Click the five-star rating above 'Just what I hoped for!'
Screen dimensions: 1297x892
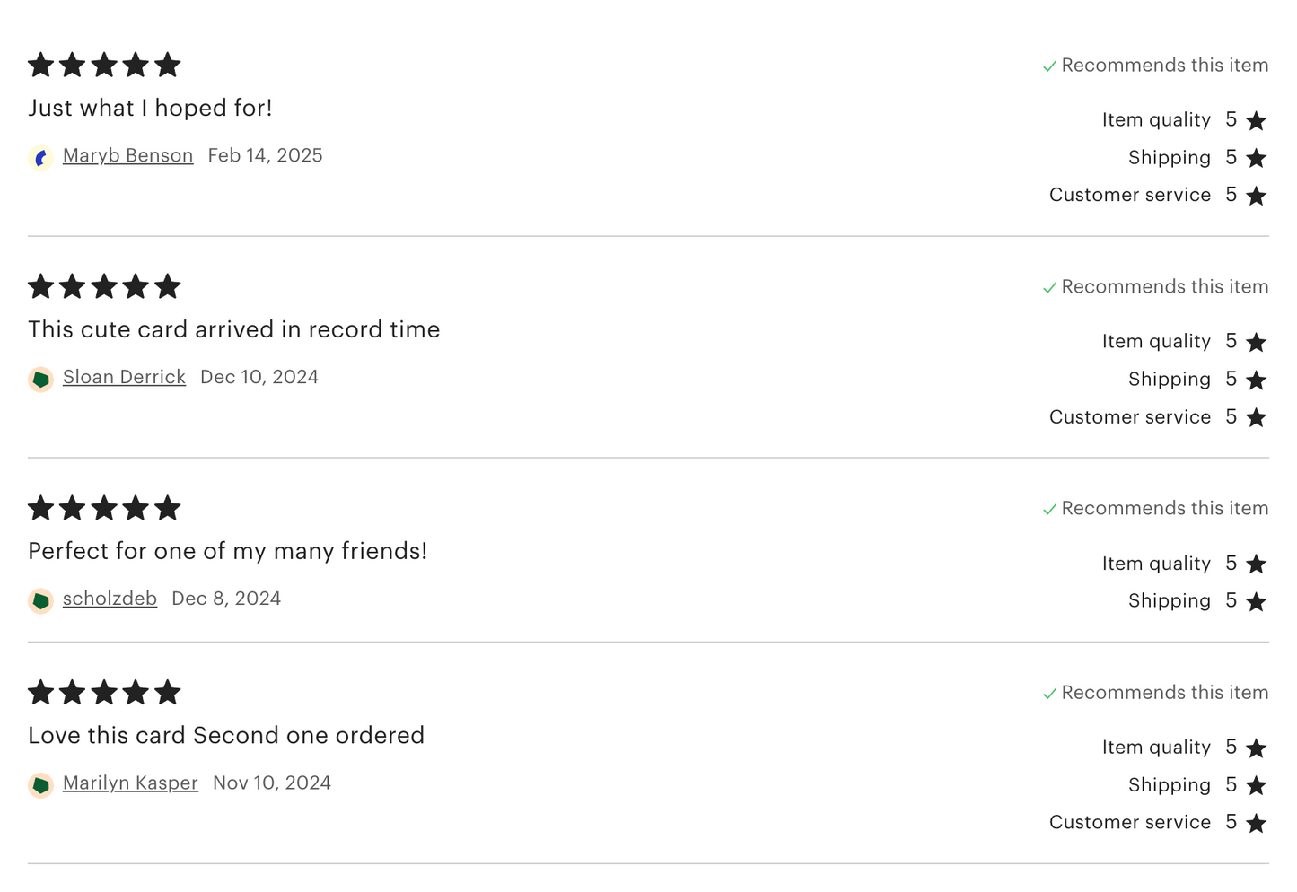104,65
